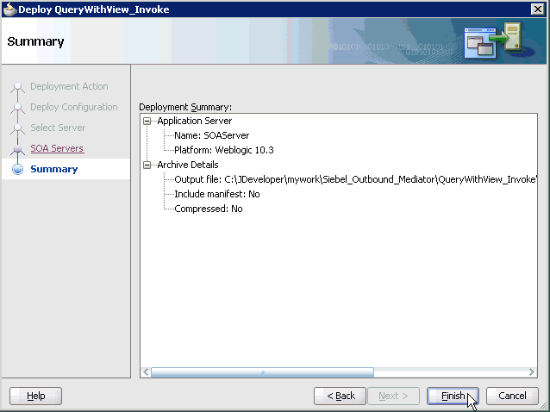
Task: Select the Output file path row
Action: pyautogui.click(x=355, y=179)
